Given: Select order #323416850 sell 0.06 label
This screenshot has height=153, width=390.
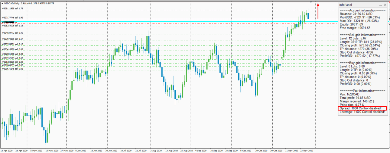Looking at the screenshot, I should 12,49.
